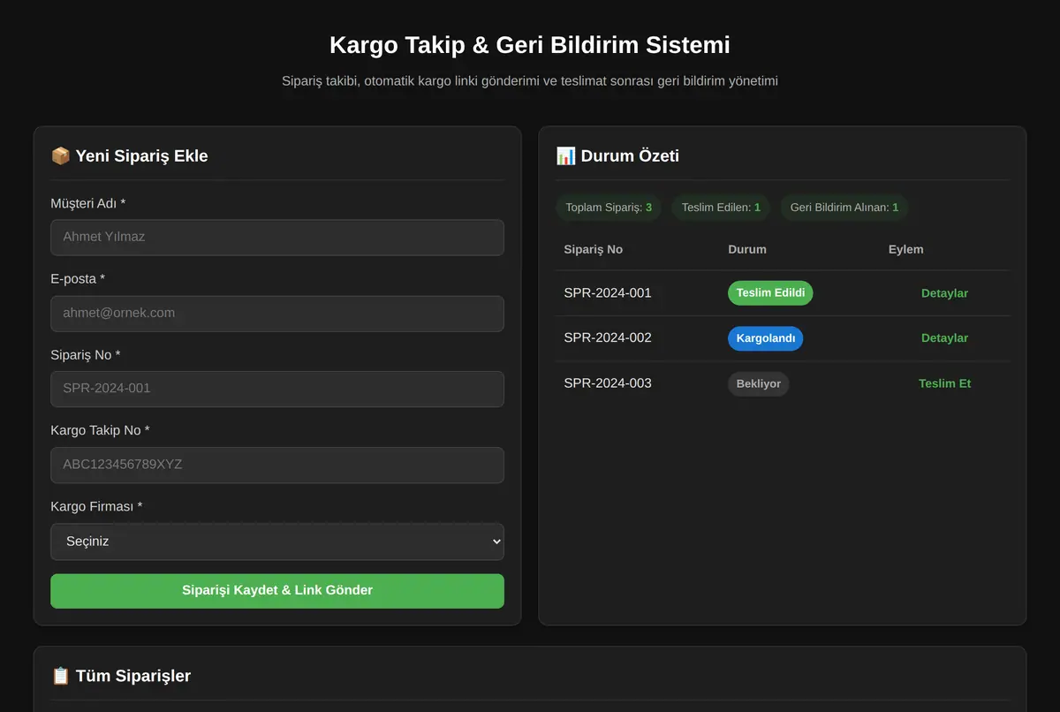Open Detaylar for order SPR-2024-002
This screenshot has height=712, width=1060.
tap(944, 338)
